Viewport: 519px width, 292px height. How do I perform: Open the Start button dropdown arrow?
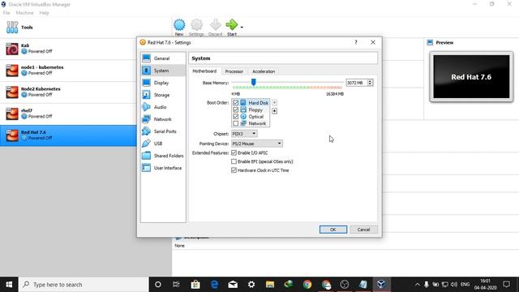(x=242, y=27)
